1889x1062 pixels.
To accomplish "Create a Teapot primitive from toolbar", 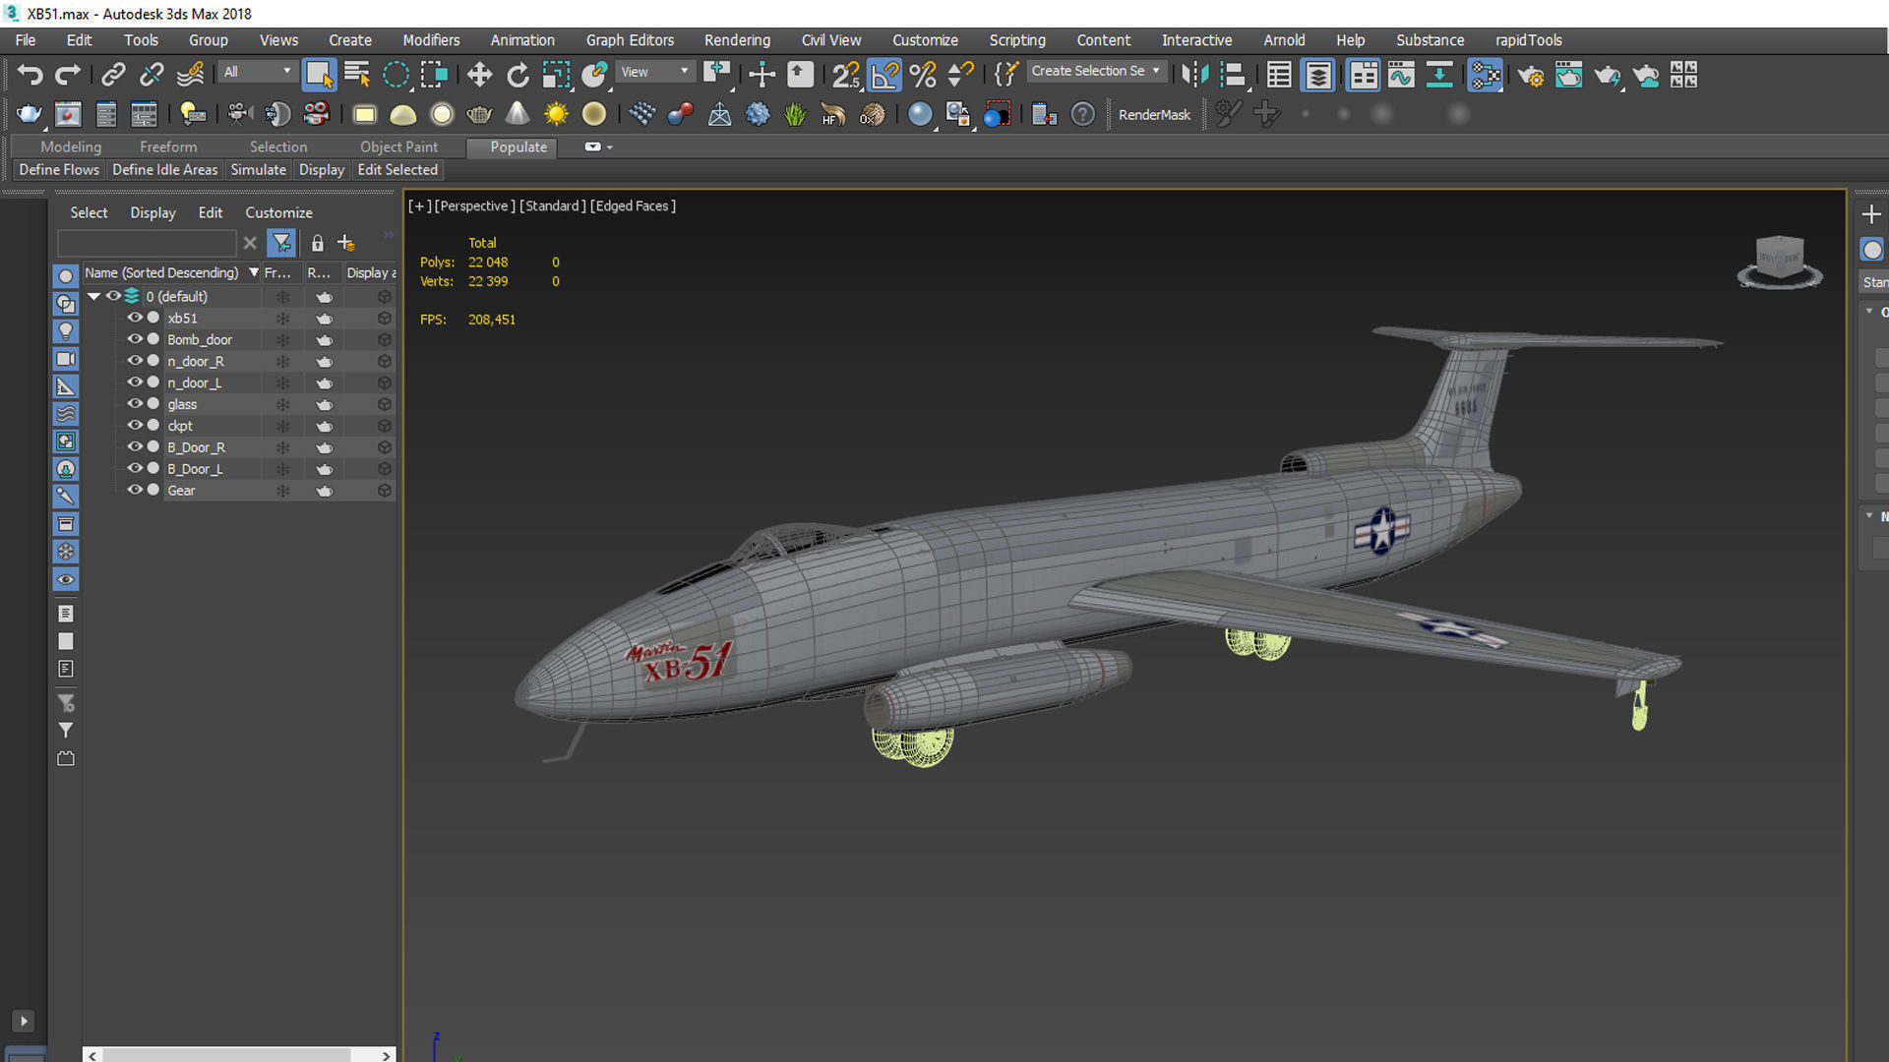I will point(479,114).
